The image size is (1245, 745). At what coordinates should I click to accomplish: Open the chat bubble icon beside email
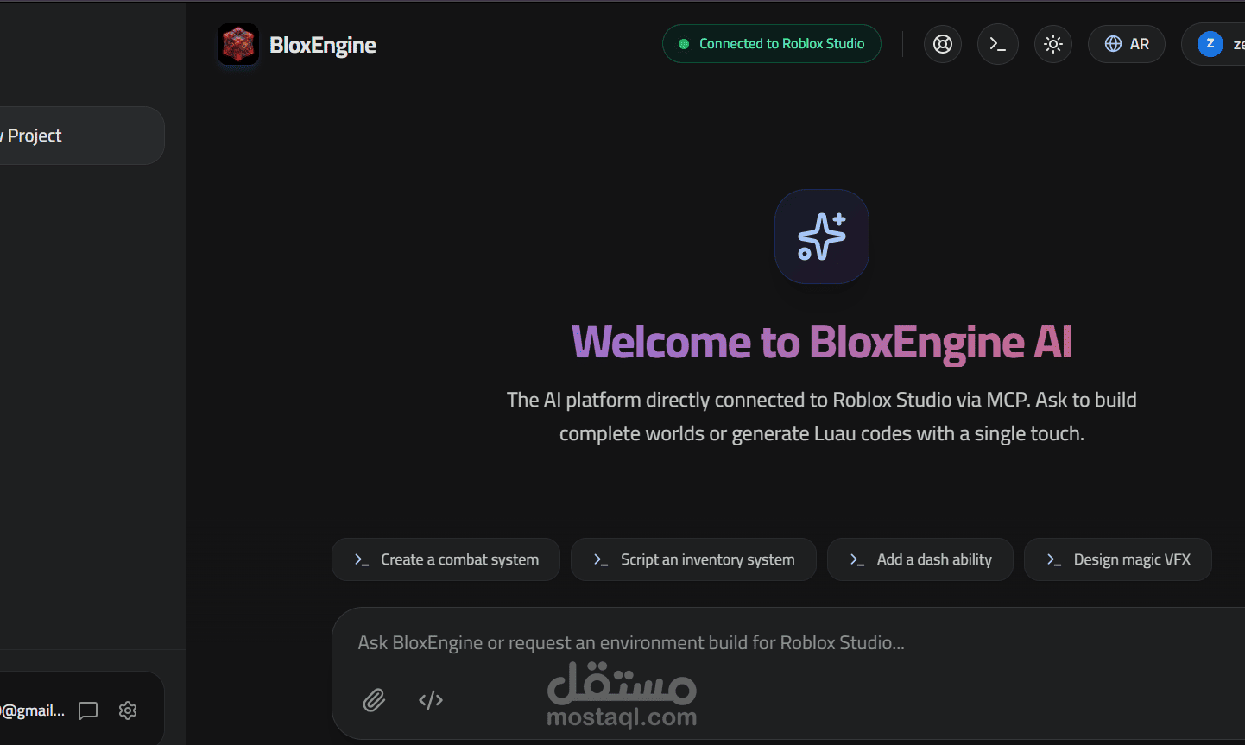pos(88,710)
